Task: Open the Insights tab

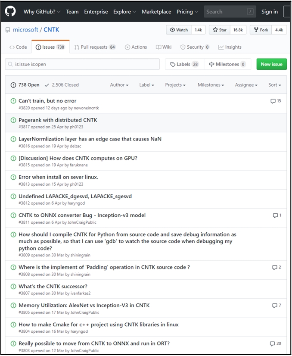Action: 230,47
